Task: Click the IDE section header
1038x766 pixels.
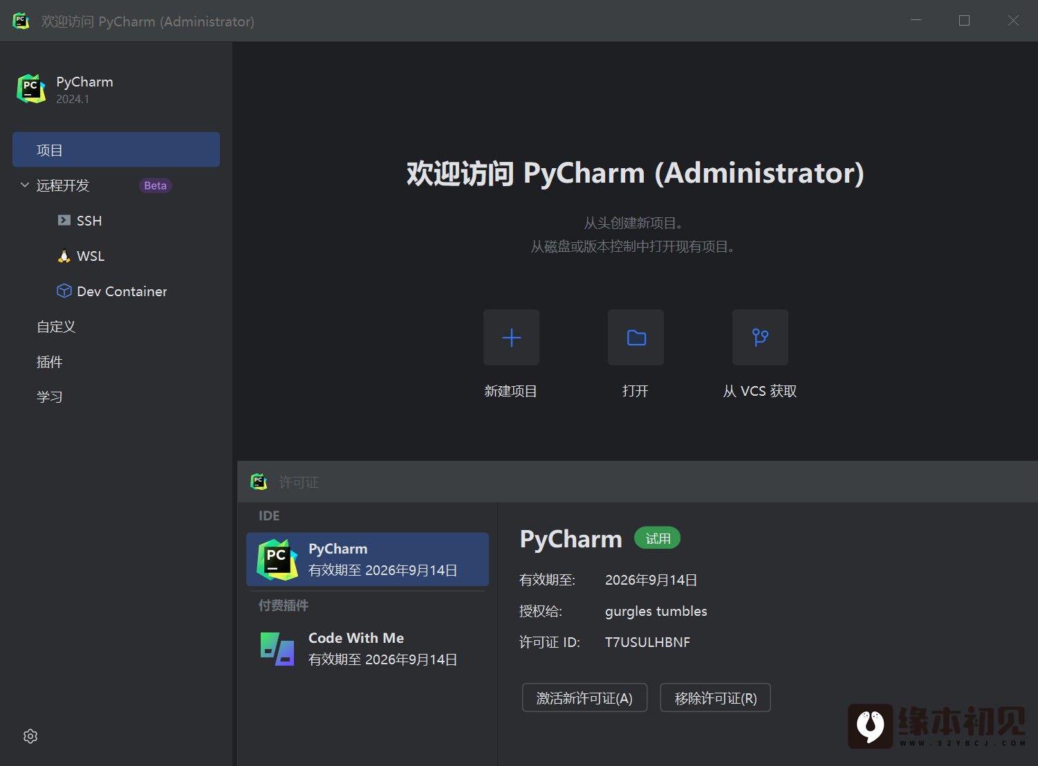Action: [269, 516]
